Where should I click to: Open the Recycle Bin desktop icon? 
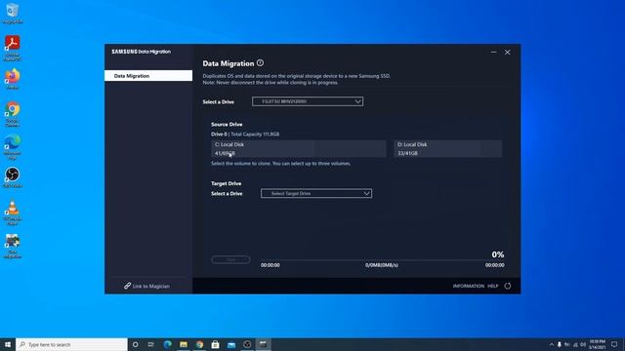pyautogui.click(x=13, y=13)
